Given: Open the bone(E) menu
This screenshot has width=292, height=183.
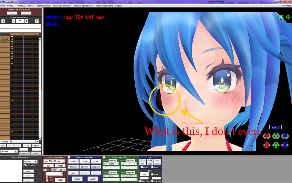Looking at the screenshot, I should click(11, 6).
